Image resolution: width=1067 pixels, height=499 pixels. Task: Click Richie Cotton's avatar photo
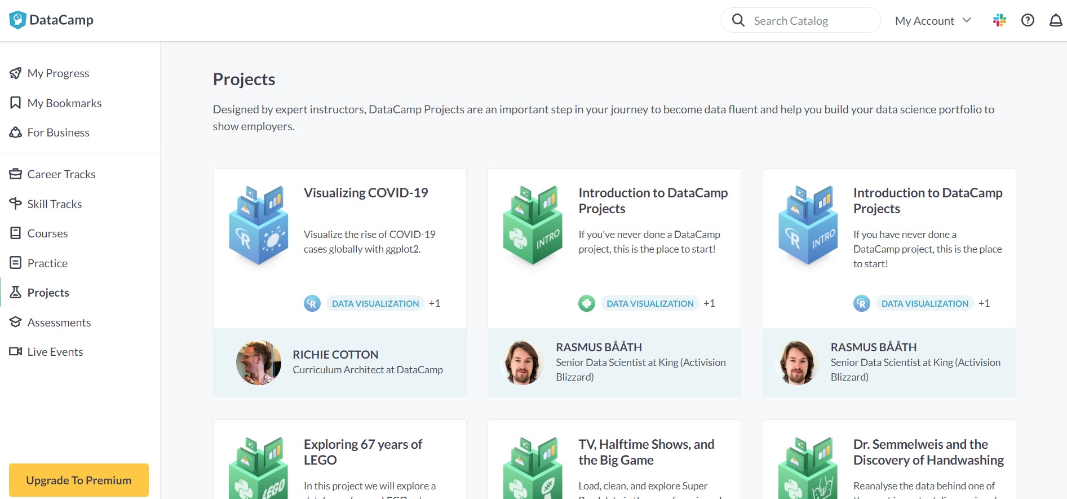(x=259, y=363)
